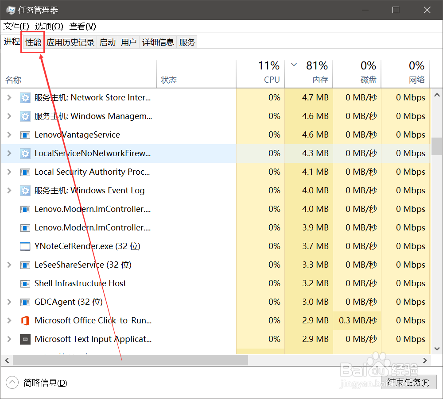Click the Microsoft Office Click-to-Run icon

[25, 321]
